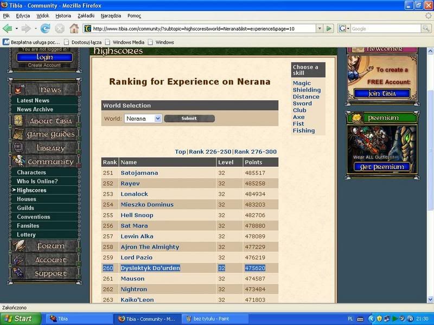Viewport: 434px width, 325px height.
Task: Open Bezpłatna usługa poczty bookmark
Action: coord(31,42)
